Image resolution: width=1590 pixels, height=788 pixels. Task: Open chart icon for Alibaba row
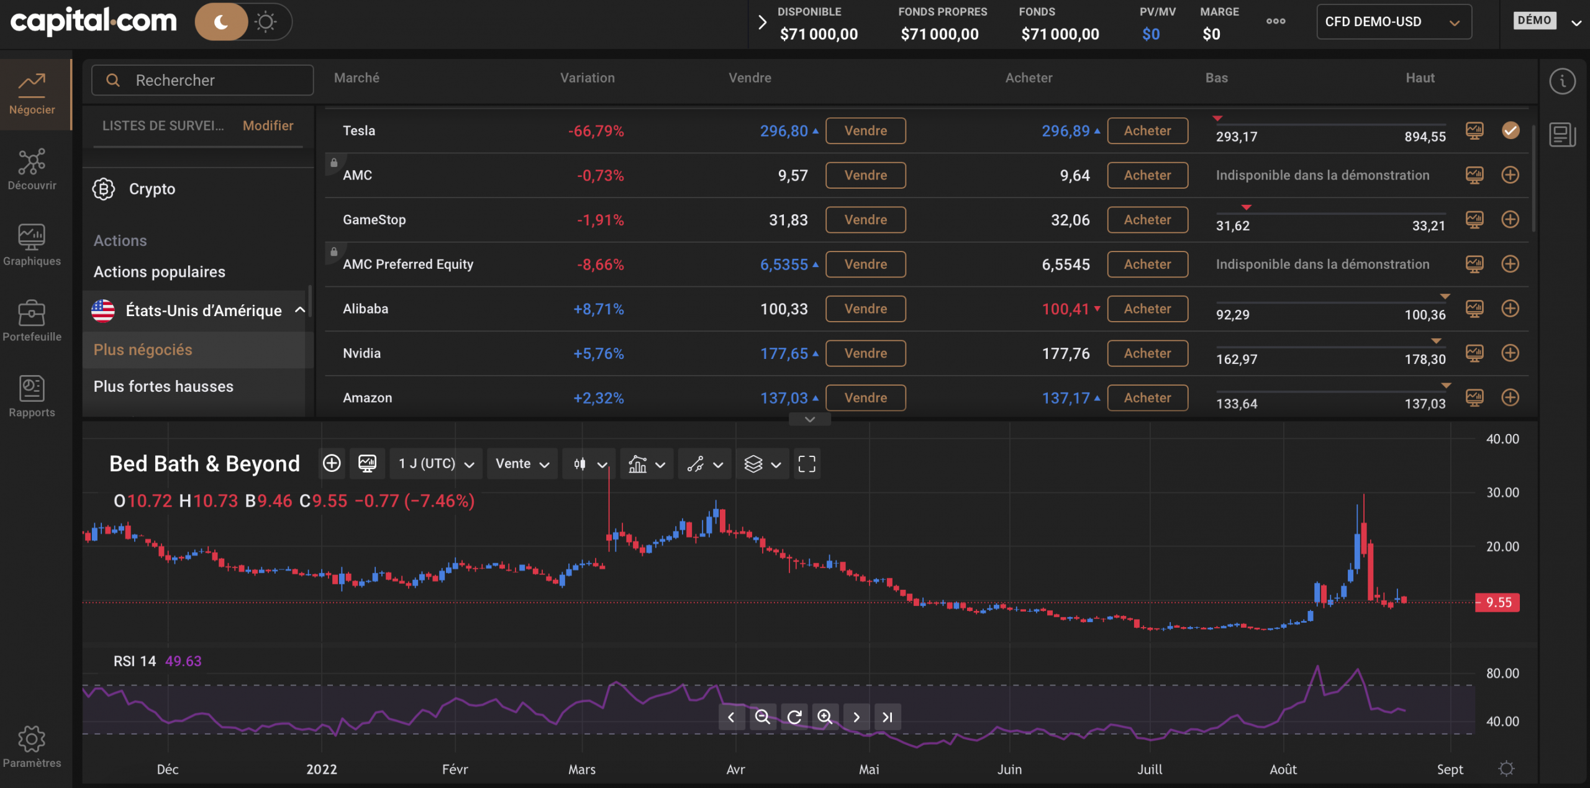tap(1474, 309)
